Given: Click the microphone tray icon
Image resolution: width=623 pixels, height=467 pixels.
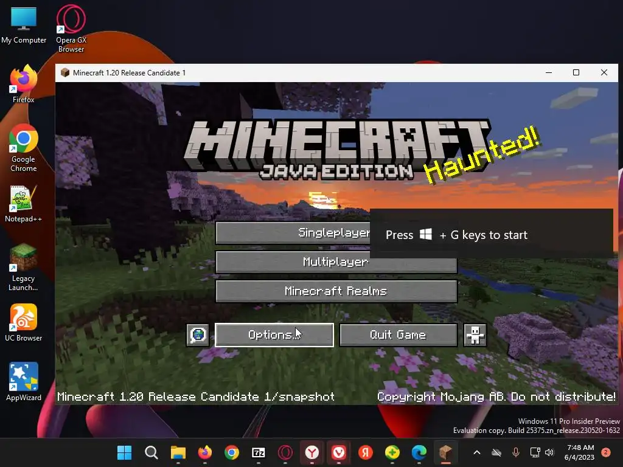Looking at the screenshot, I should click(x=516, y=452).
